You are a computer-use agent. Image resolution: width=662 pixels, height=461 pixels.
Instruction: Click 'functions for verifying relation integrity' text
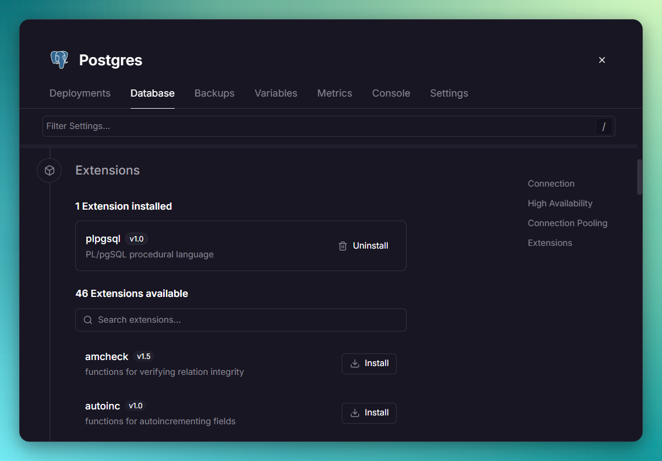tap(164, 372)
